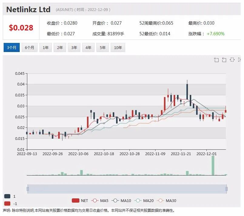Image resolution: width=244 pixels, height=216 pixels.
Task: Activate the area zoom tool icon
Action: click(216, 60)
